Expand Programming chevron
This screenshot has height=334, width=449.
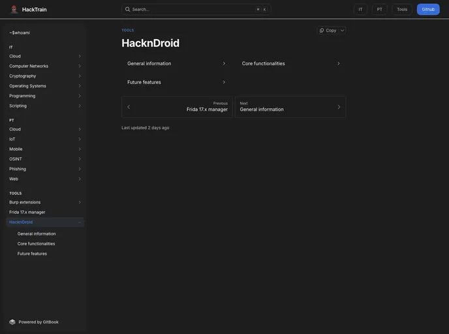click(x=80, y=96)
